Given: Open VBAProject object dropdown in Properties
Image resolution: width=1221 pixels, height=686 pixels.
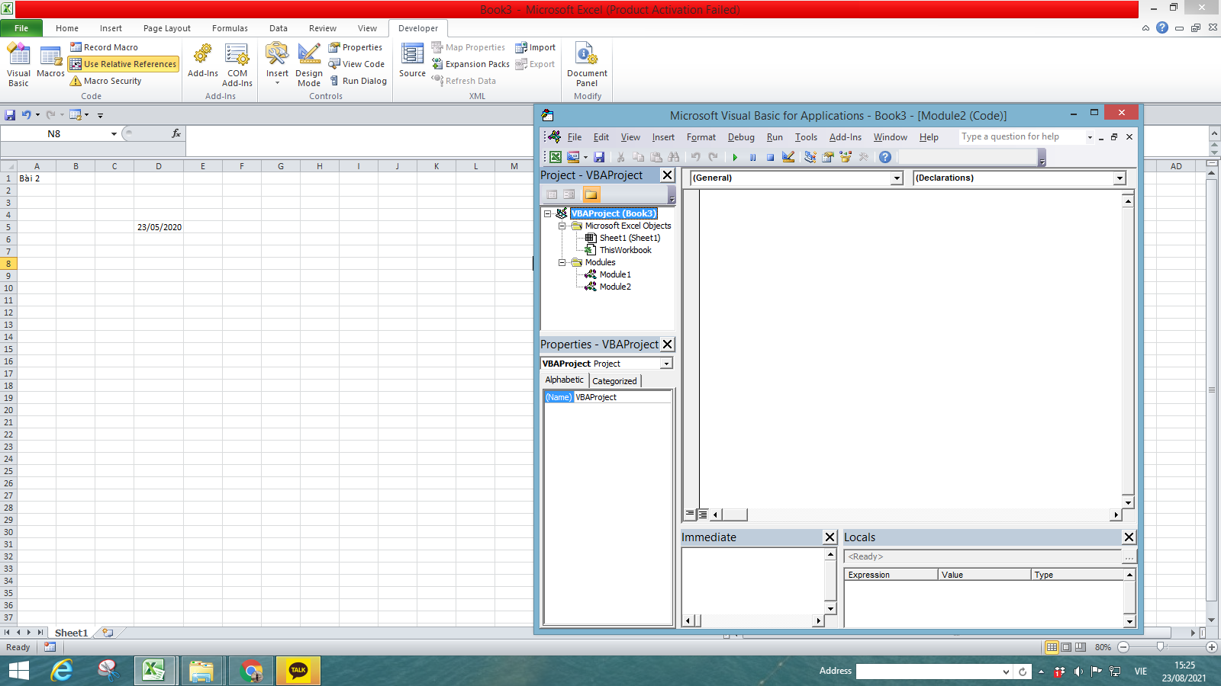Looking at the screenshot, I should click(x=666, y=364).
